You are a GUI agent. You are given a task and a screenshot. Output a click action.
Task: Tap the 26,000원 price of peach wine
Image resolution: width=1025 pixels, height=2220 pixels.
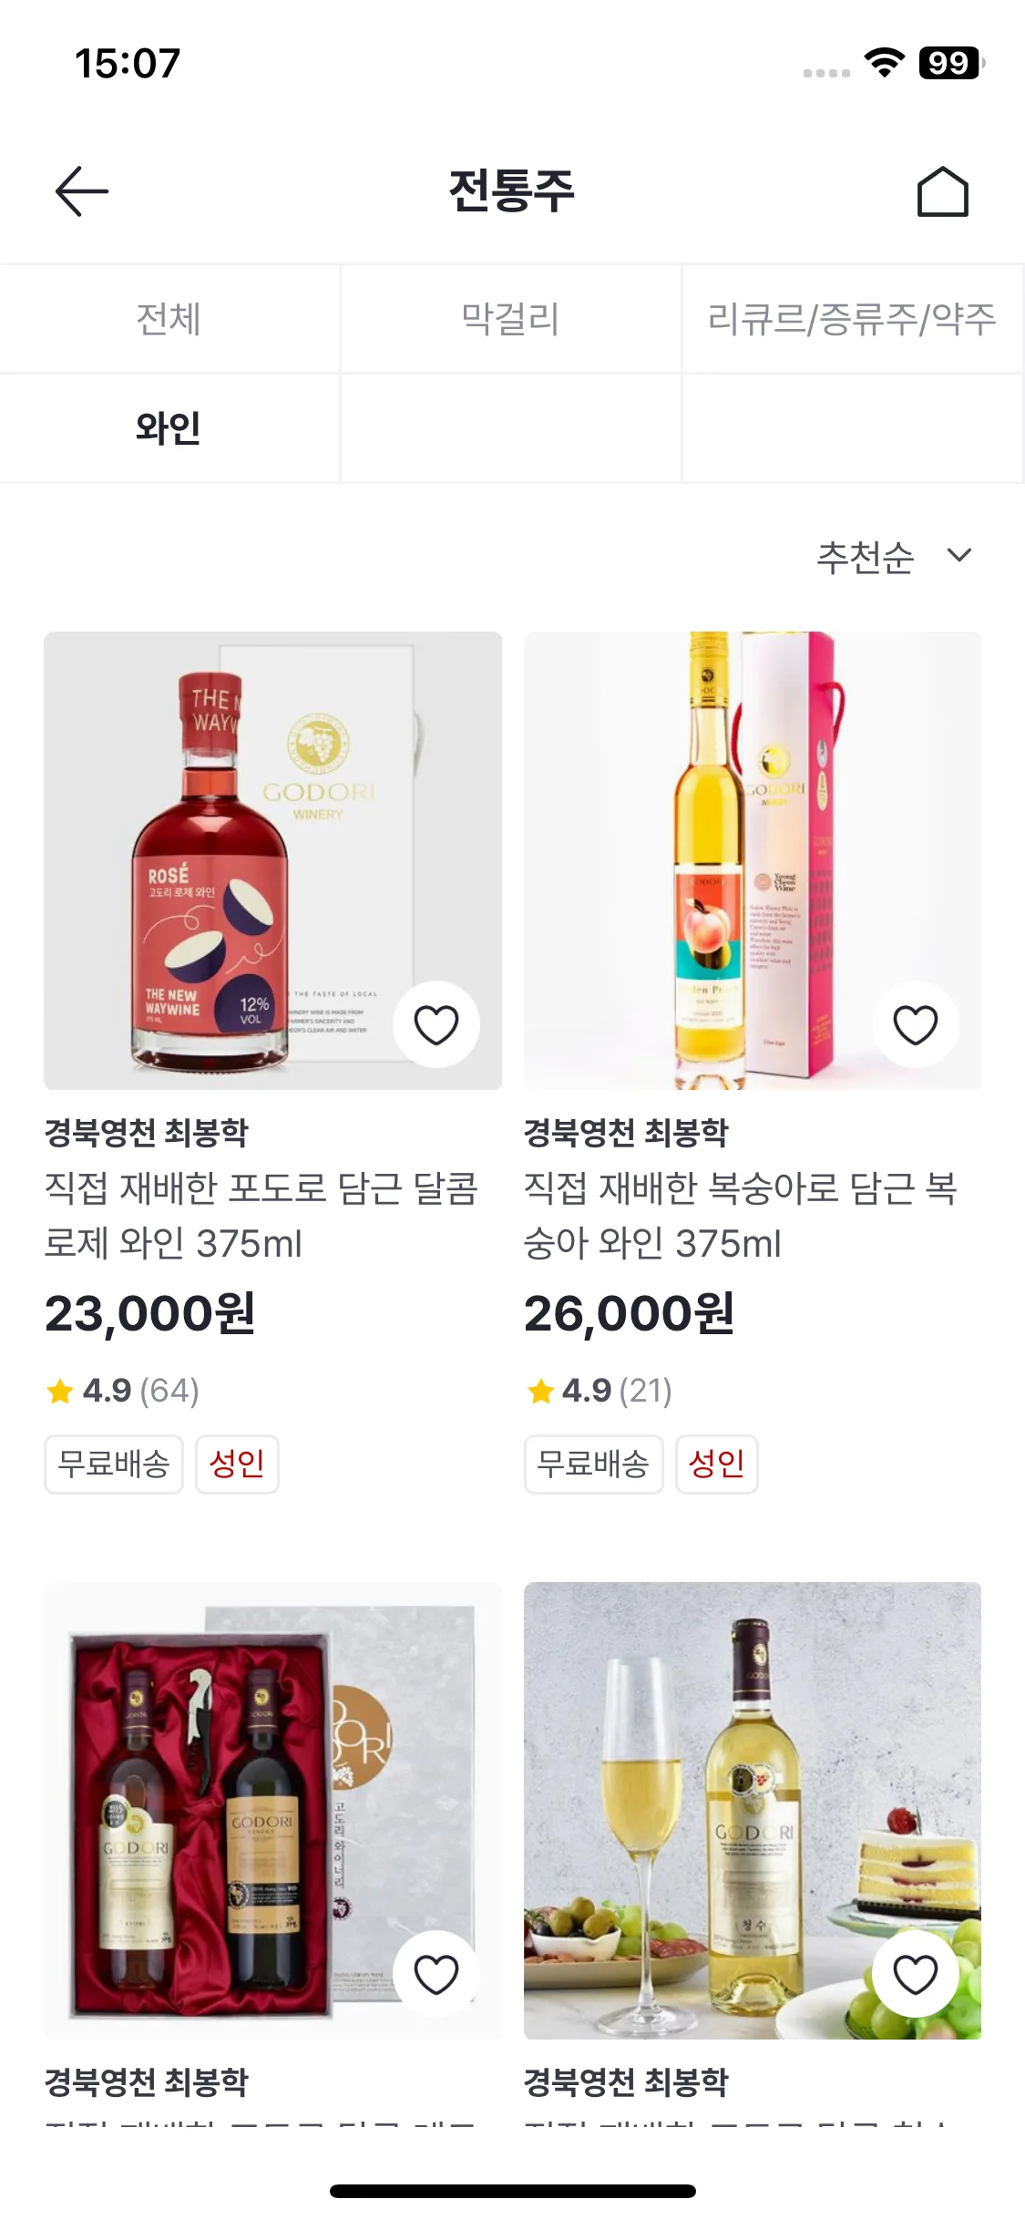coord(630,1314)
